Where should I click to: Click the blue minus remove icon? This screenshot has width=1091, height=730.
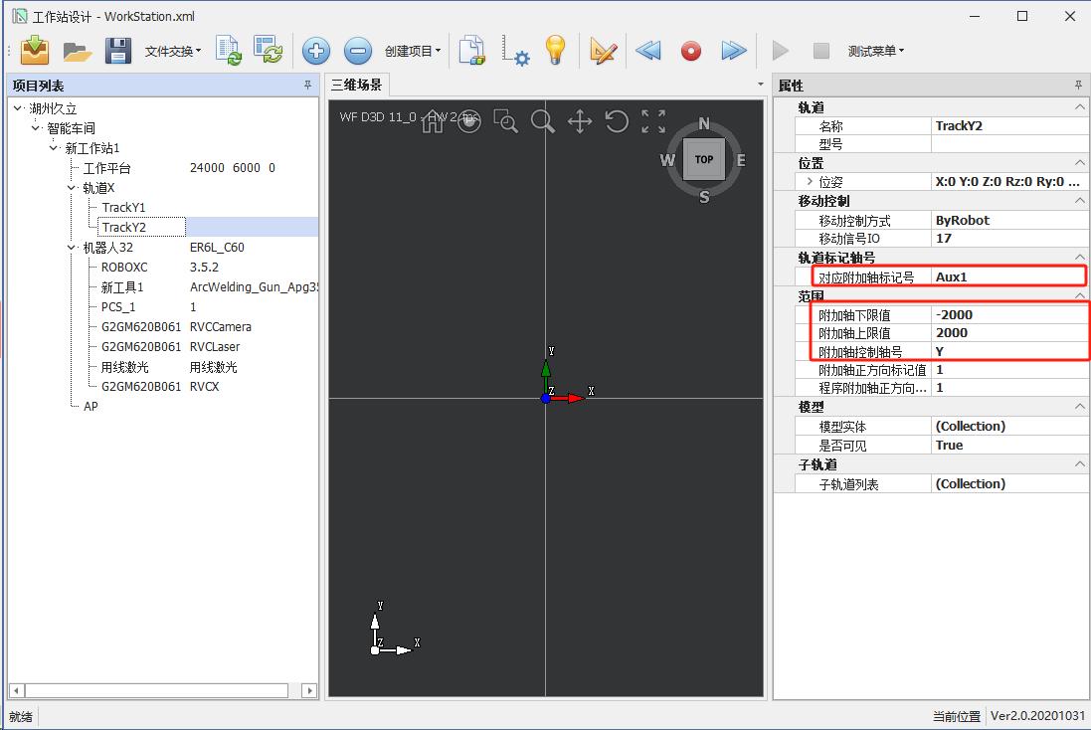click(358, 51)
